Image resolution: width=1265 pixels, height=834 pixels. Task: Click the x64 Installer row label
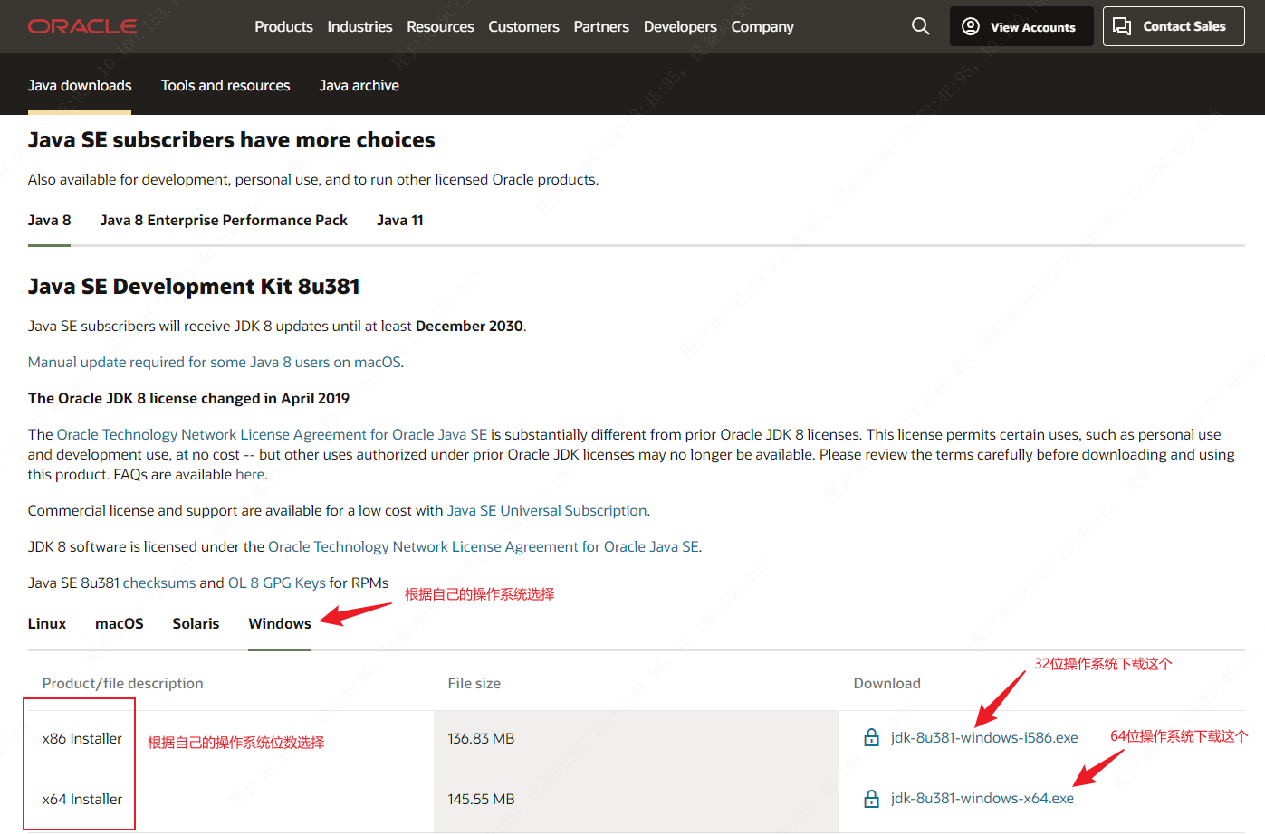pyautogui.click(x=81, y=799)
